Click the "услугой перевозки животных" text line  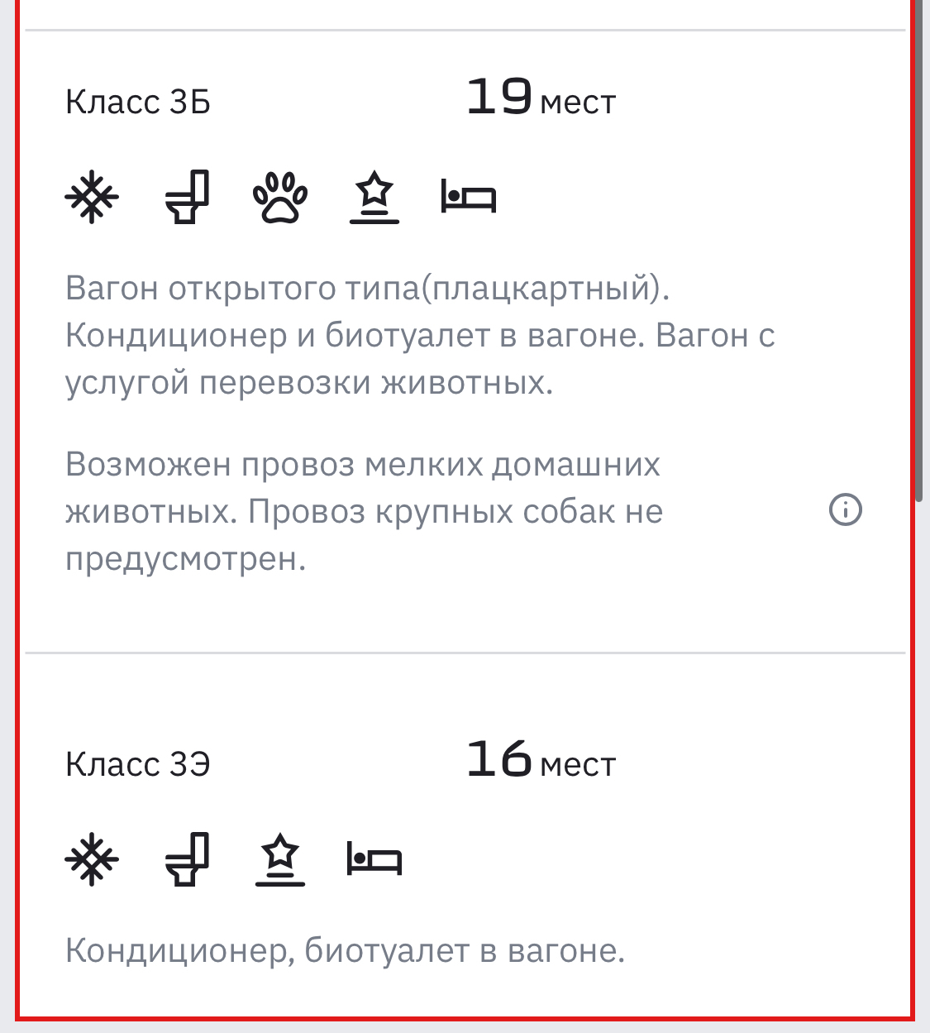[x=309, y=383]
